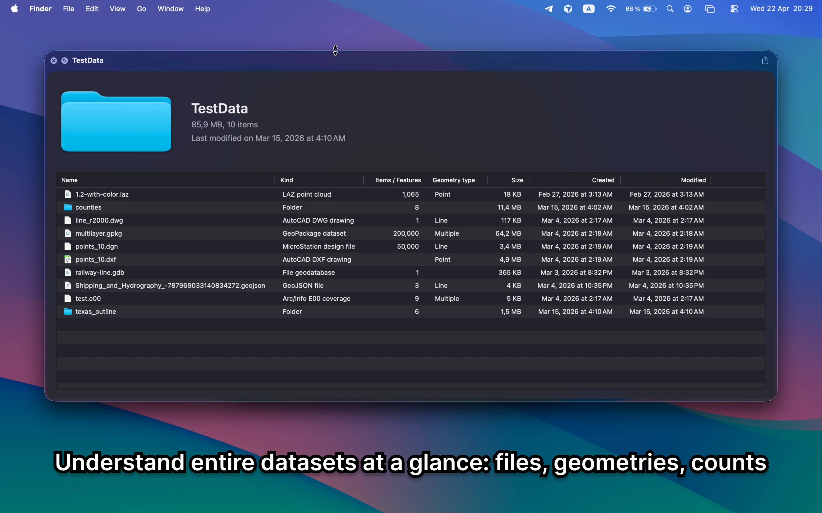Click the file icon of points_10.dxf
The image size is (822, 513).
pyautogui.click(x=68, y=259)
